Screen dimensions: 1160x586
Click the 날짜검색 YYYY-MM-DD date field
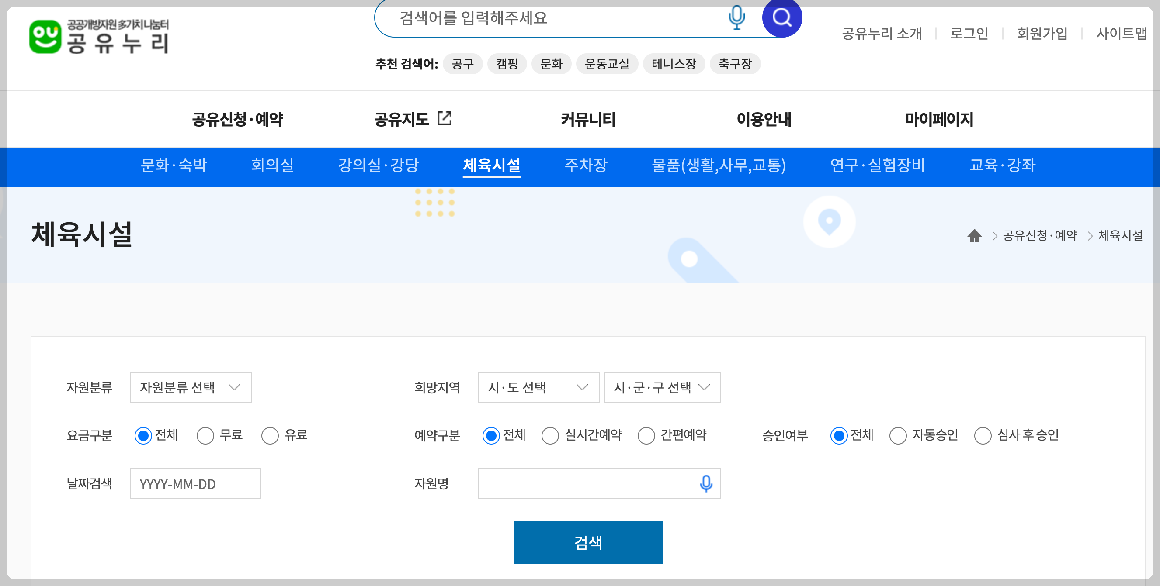point(195,483)
